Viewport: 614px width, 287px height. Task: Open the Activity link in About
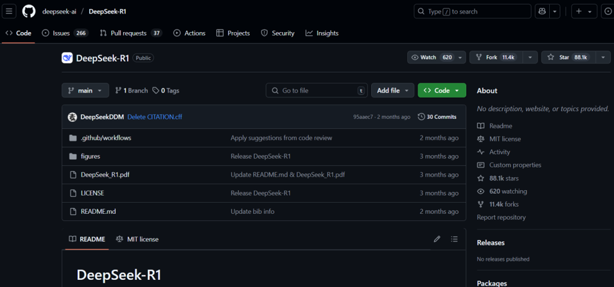(x=493, y=152)
